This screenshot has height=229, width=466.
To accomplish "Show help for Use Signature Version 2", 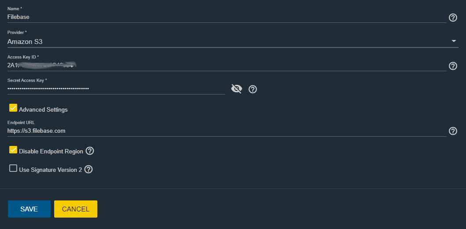I will (x=89, y=169).
